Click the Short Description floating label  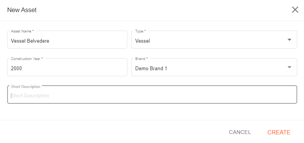click(x=26, y=87)
